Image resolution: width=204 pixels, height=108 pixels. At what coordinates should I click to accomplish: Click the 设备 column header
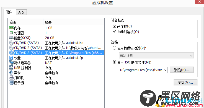coord(26,22)
